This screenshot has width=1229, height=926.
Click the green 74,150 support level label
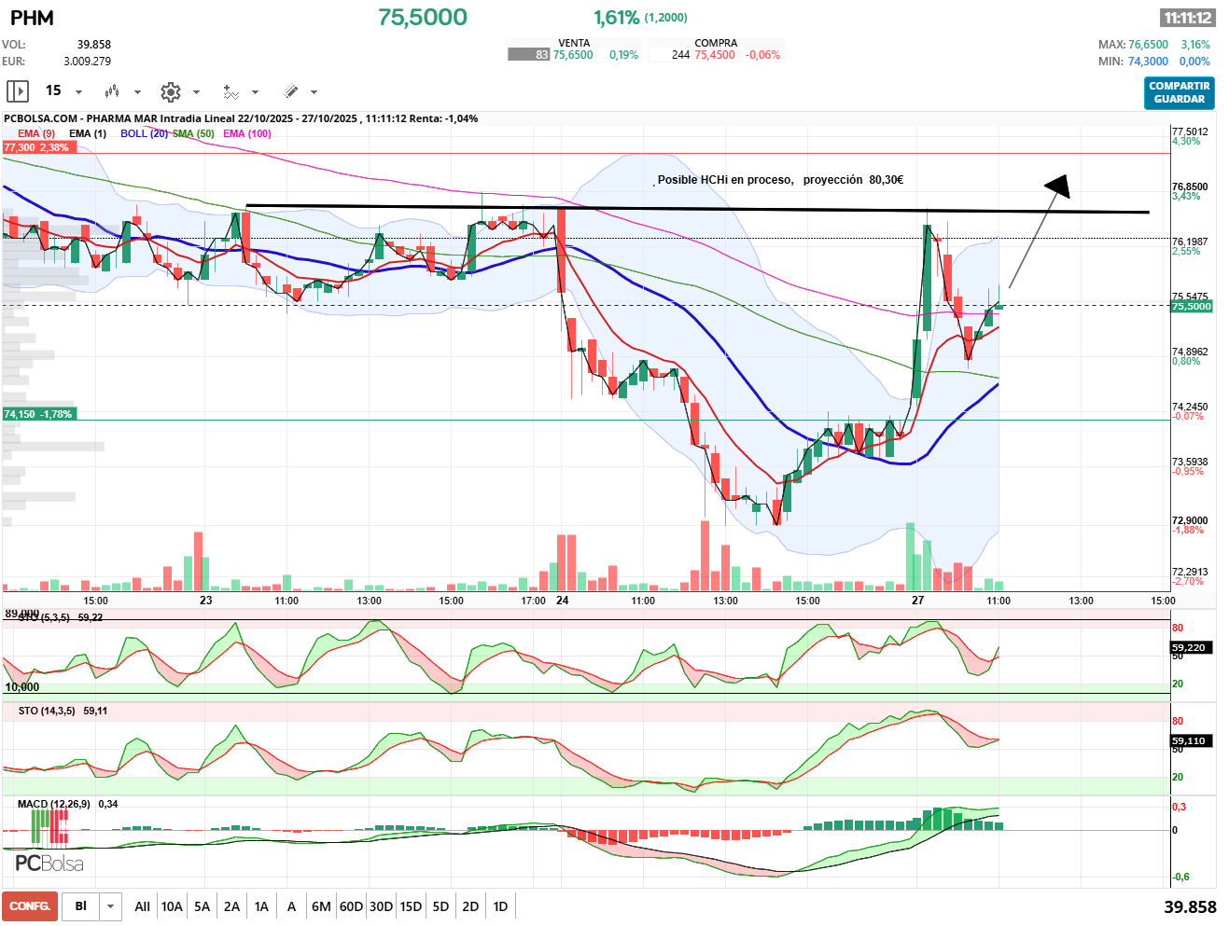click(38, 414)
